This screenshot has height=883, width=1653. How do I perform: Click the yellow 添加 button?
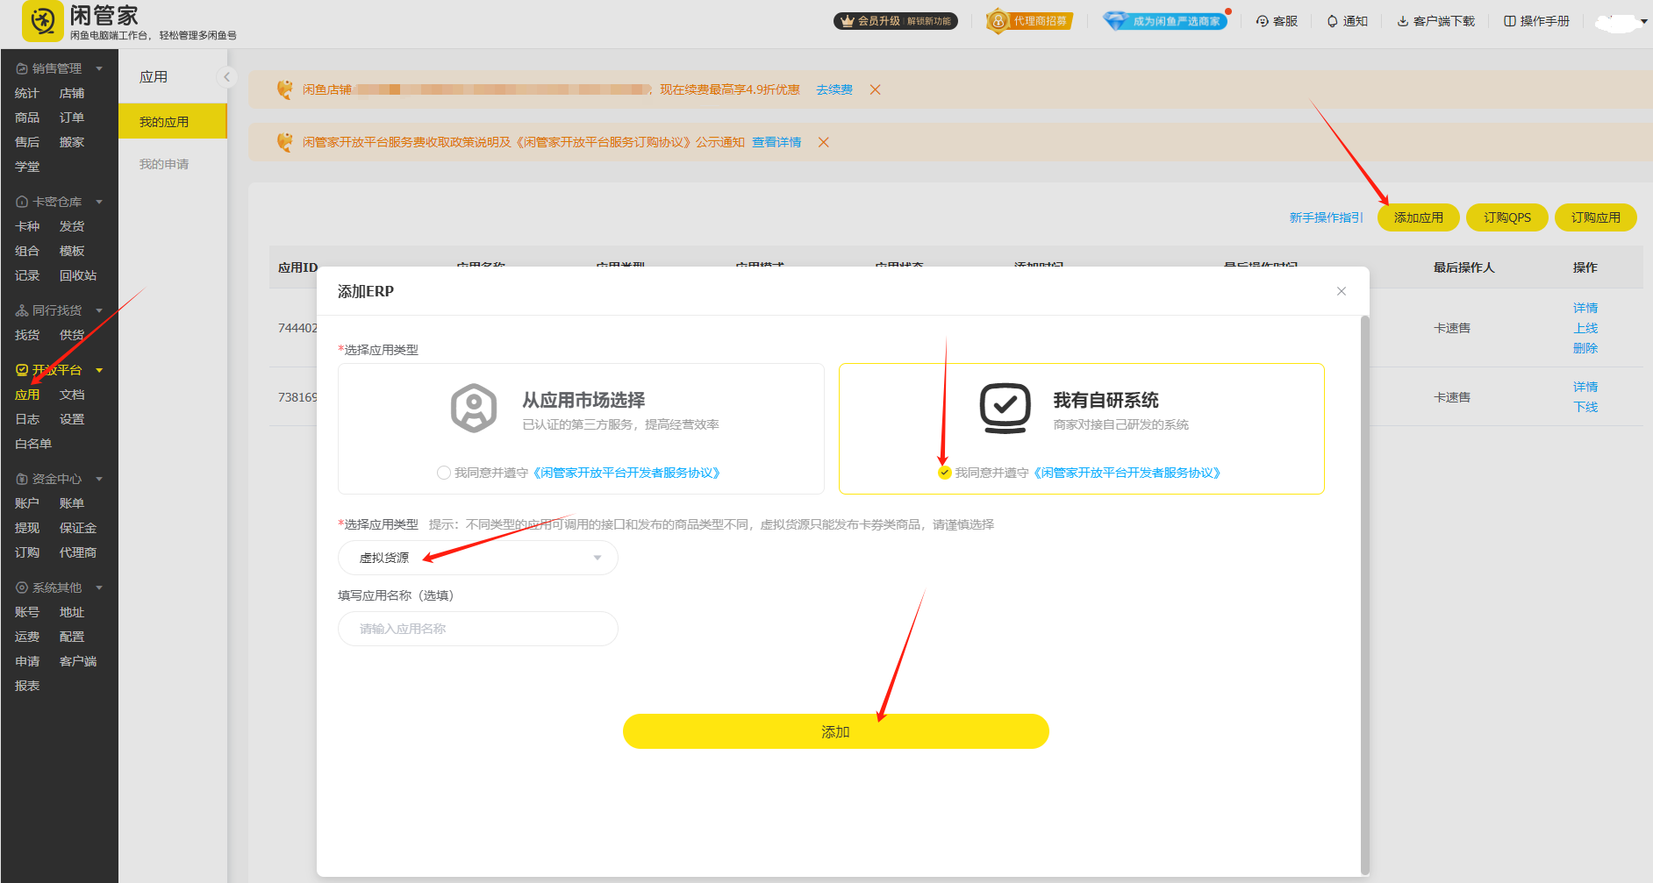click(834, 730)
